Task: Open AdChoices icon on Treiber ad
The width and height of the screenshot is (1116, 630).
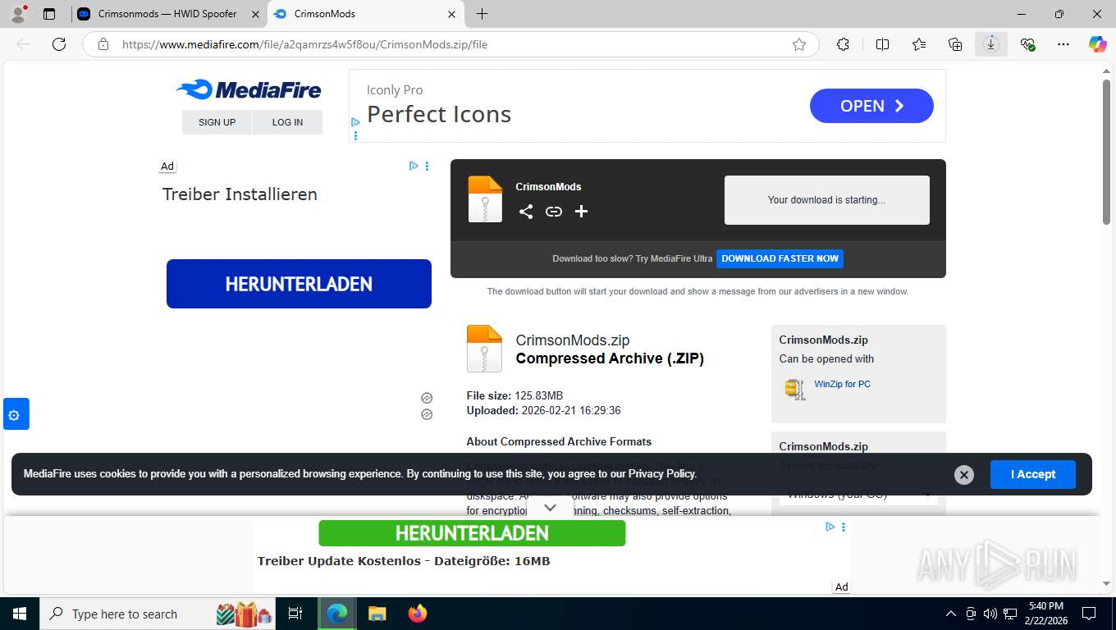Action: [414, 166]
